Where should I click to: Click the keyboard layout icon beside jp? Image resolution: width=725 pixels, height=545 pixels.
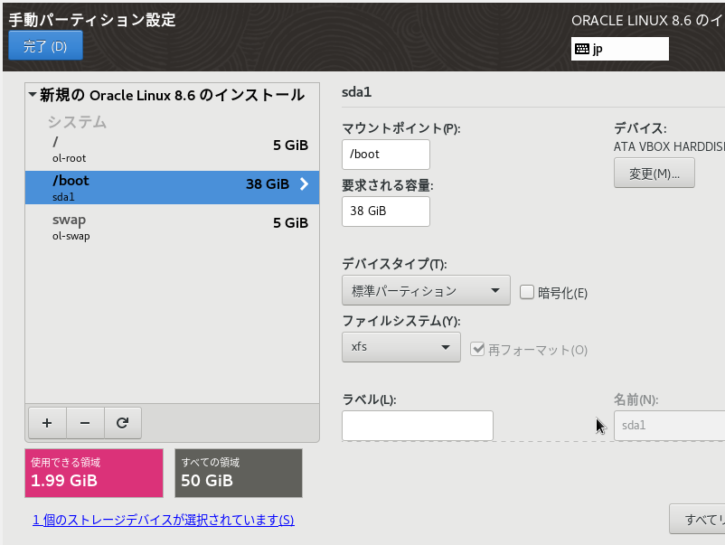582,49
